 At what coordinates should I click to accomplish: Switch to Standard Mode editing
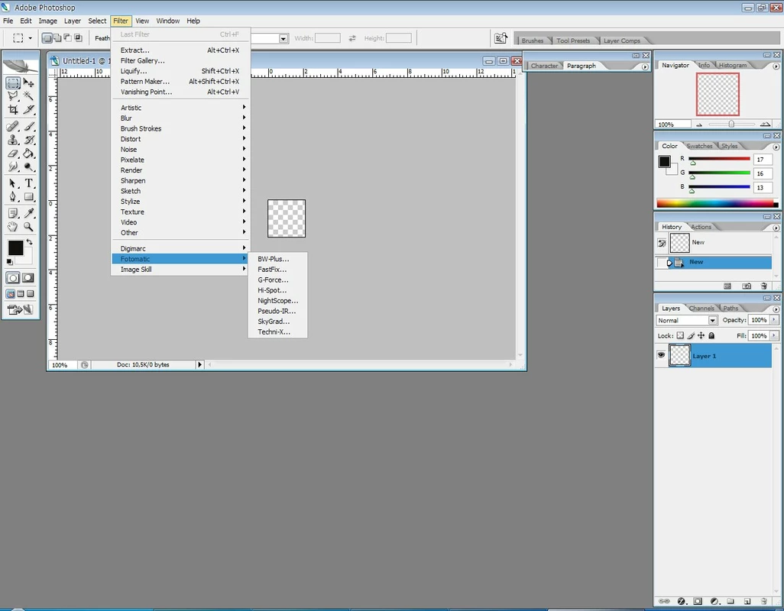coord(13,278)
